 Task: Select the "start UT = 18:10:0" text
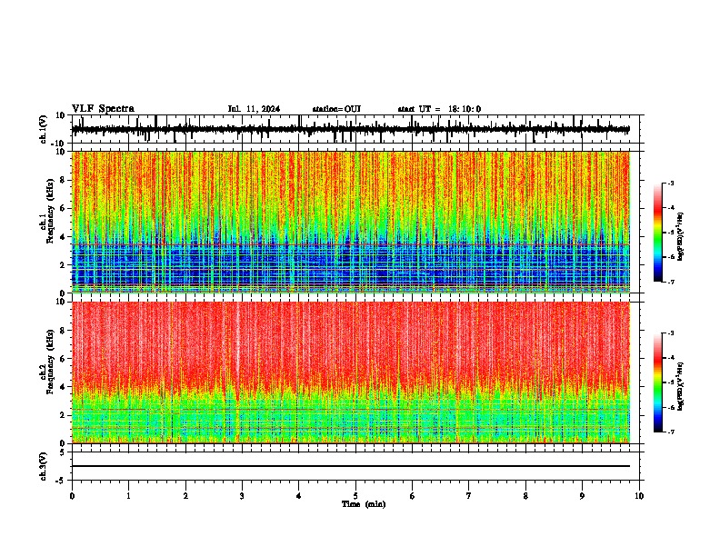coord(439,109)
